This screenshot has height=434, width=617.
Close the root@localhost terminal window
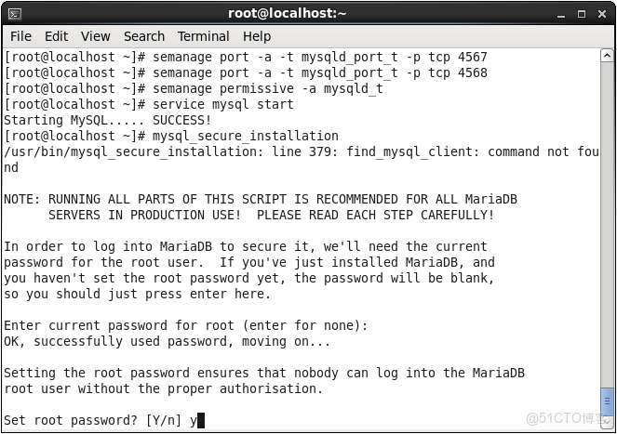(600, 13)
